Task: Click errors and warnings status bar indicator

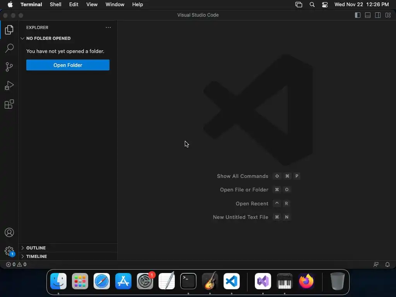Action: click(16, 265)
